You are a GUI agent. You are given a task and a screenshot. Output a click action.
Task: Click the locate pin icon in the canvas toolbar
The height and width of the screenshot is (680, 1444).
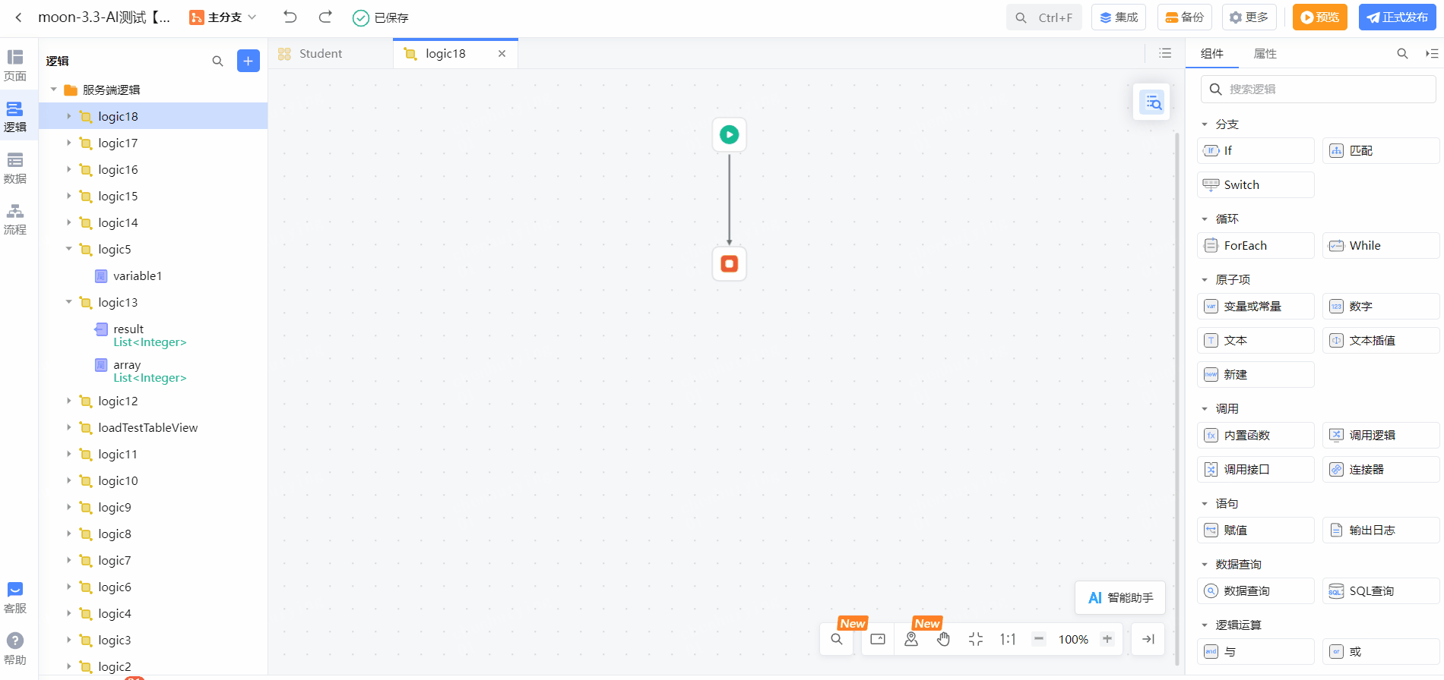[x=911, y=639]
